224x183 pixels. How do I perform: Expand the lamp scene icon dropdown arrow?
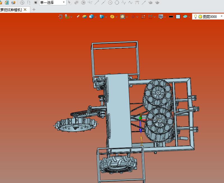[x=71, y=17]
